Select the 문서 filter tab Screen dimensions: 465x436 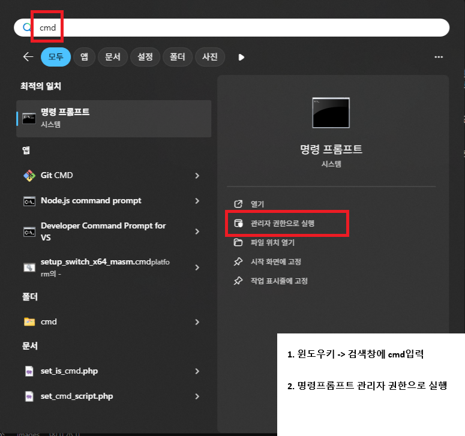(113, 56)
